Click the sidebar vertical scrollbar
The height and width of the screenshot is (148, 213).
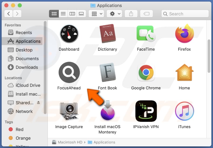point(45,67)
